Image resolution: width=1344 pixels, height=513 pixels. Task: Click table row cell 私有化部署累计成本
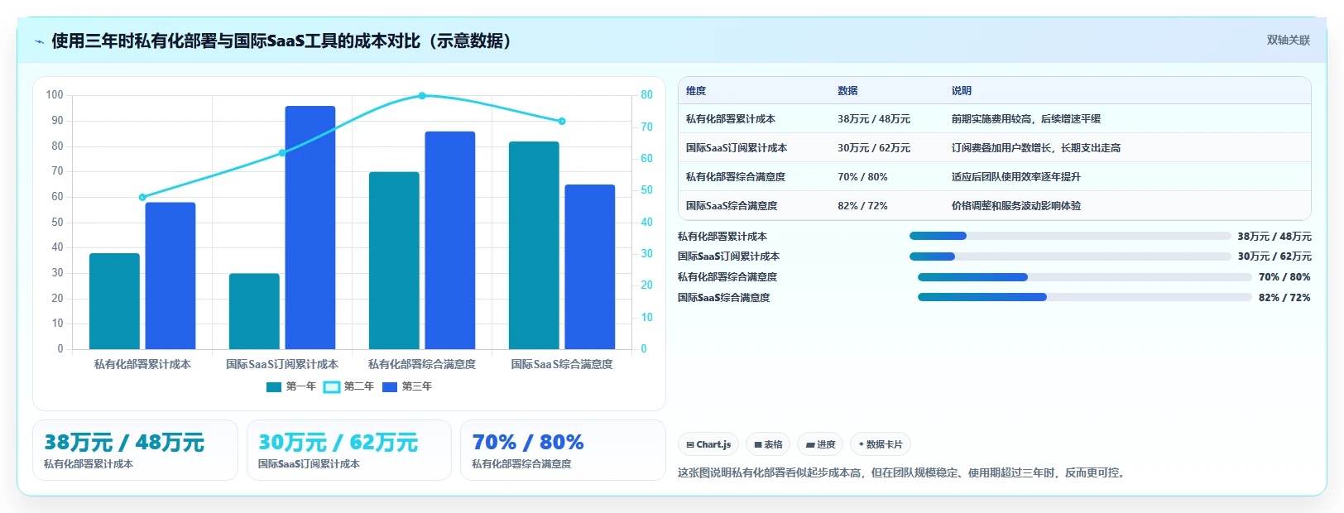point(731,119)
